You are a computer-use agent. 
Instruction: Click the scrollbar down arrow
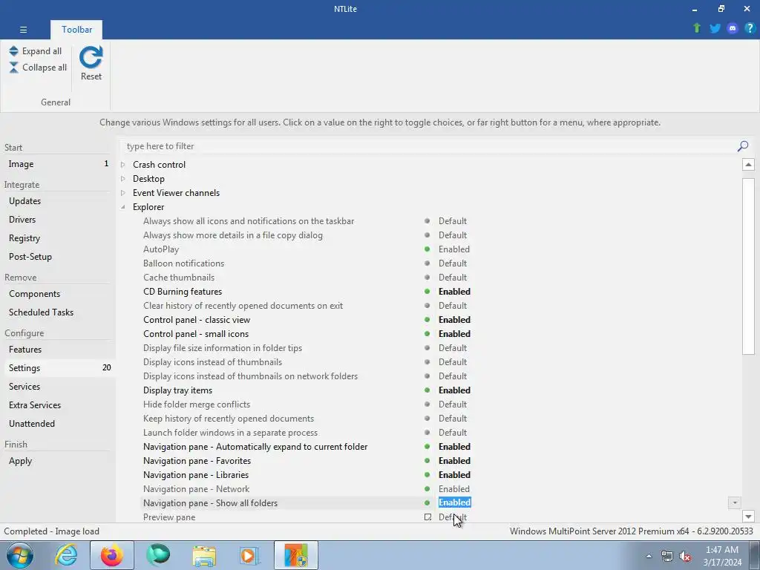coord(748,517)
